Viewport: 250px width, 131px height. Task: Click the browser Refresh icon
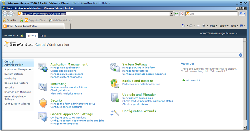176,14
